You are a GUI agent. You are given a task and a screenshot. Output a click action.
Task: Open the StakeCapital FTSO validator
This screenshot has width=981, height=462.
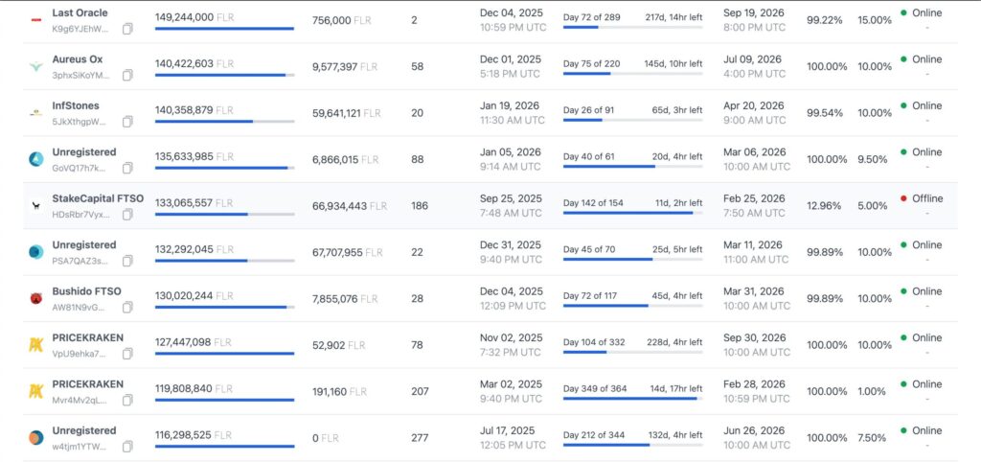[x=98, y=198]
